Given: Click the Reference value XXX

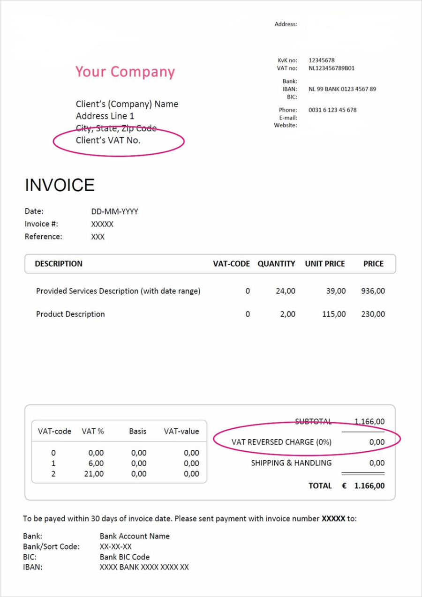Looking at the screenshot, I should [98, 237].
